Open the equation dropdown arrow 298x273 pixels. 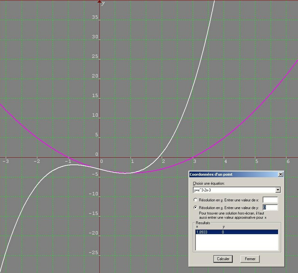pyautogui.click(x=278, y=190)
